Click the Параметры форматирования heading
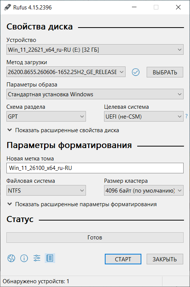Image resolution: width=190 pixels, height=287 pixels. tap(69, 145)
